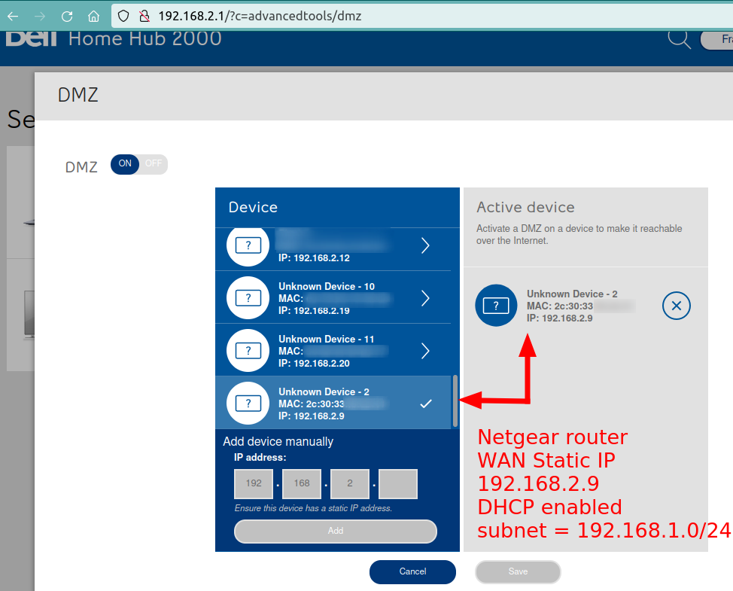The width and height of the screenshot is (733, 591).
Task: Click the device list scrollbar
Action: pyautogui.click(x=455, y=401)
